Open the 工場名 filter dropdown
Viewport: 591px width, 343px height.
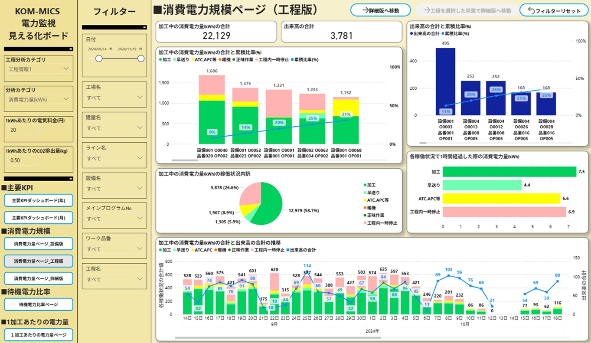pos(140,98)
